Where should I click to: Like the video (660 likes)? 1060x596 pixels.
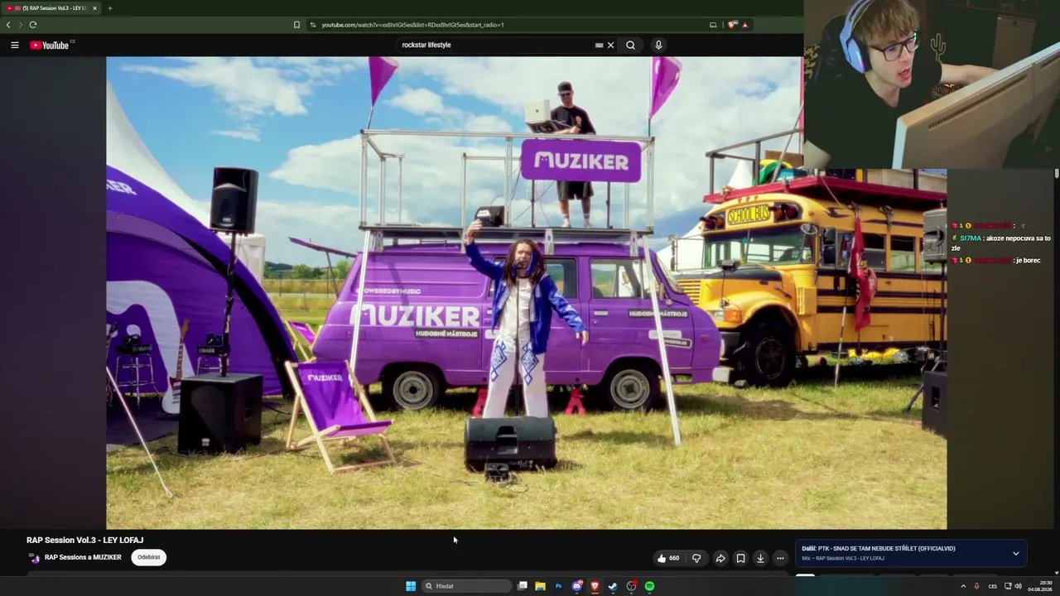click(668, 558)
